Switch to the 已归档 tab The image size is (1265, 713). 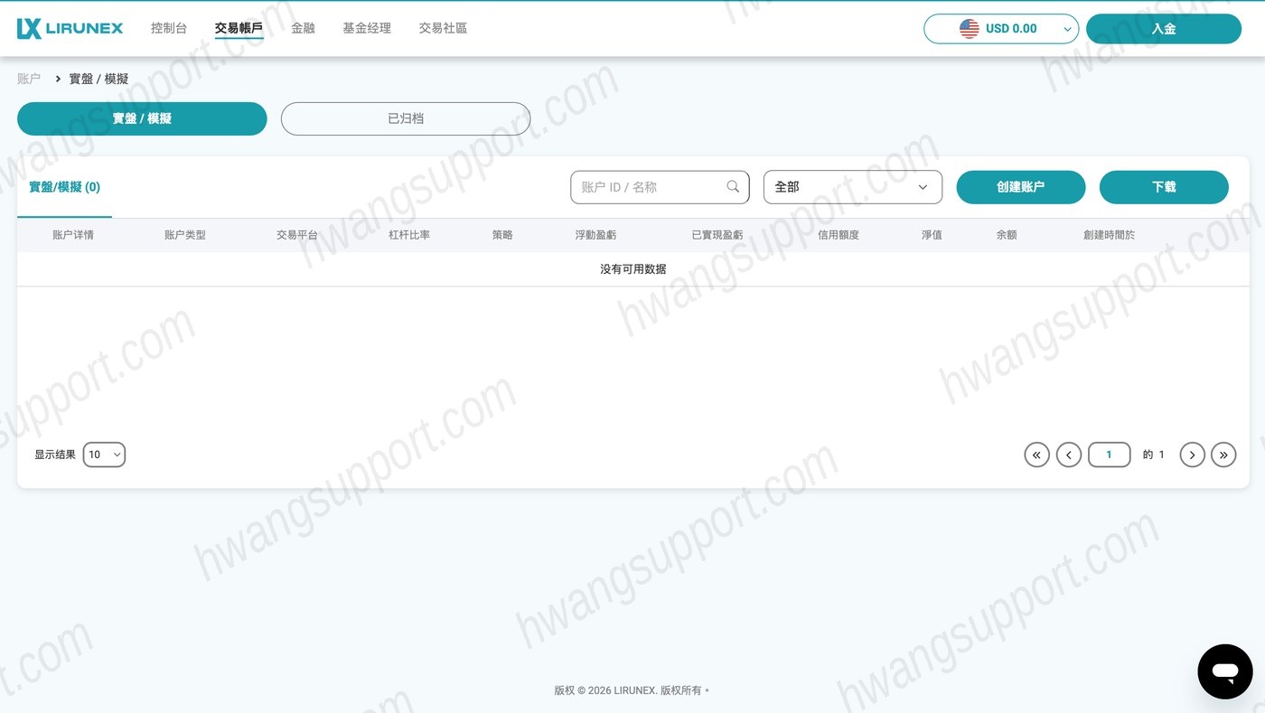point(406,118)
